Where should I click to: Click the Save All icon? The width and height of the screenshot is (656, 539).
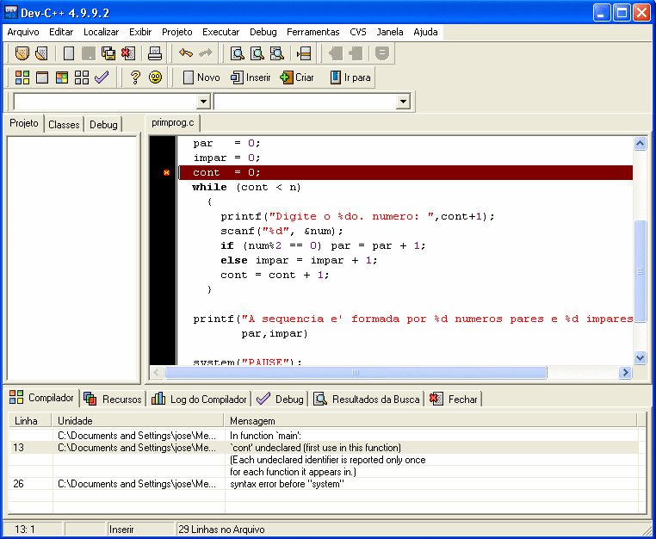(109, 53)
